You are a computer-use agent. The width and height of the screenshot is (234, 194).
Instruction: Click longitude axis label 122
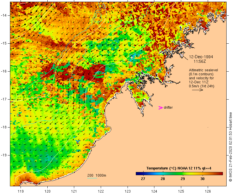[x=101, y=191]
